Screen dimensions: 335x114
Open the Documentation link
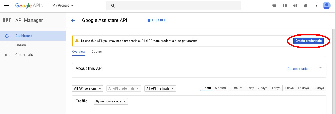298,69
